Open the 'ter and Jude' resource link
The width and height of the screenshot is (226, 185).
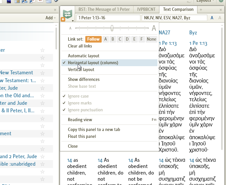(x=13, y=103)
